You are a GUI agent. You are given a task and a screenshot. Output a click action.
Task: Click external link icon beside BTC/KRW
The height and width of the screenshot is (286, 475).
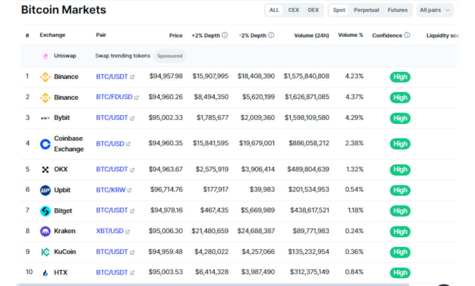click(x=129, y=191)
